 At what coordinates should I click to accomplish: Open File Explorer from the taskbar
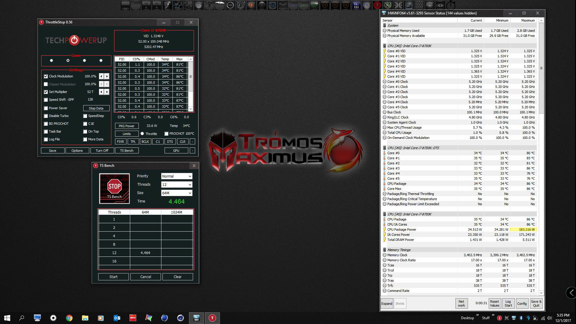[x=85, y=318]
